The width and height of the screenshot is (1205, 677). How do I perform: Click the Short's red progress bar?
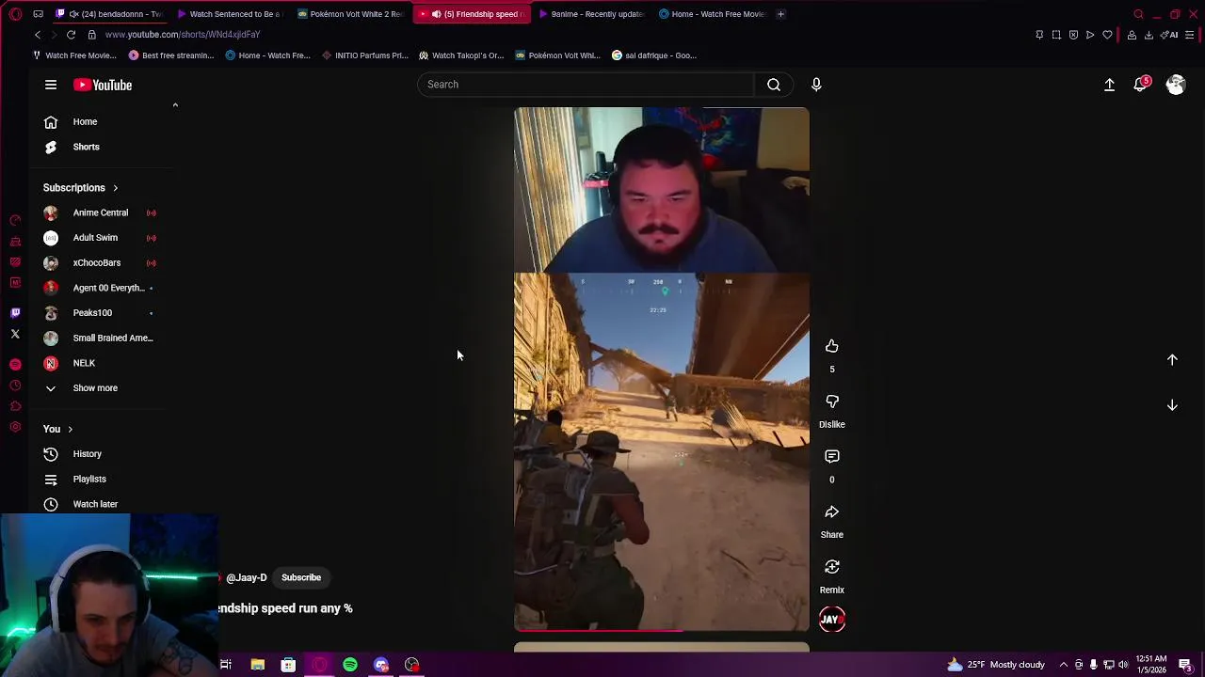661,630
